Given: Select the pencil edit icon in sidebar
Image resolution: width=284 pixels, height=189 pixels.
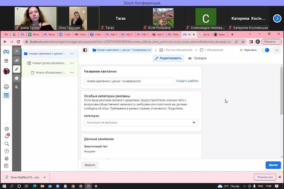Looking at the screenshot, I should click(x=17, y=69).
